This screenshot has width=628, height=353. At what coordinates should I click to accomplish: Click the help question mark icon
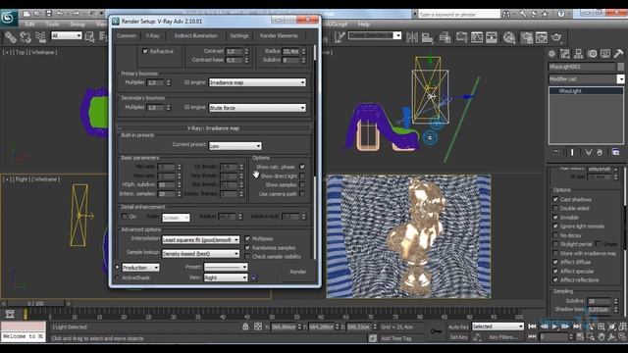pyautogui.click(x=561, y=14)
